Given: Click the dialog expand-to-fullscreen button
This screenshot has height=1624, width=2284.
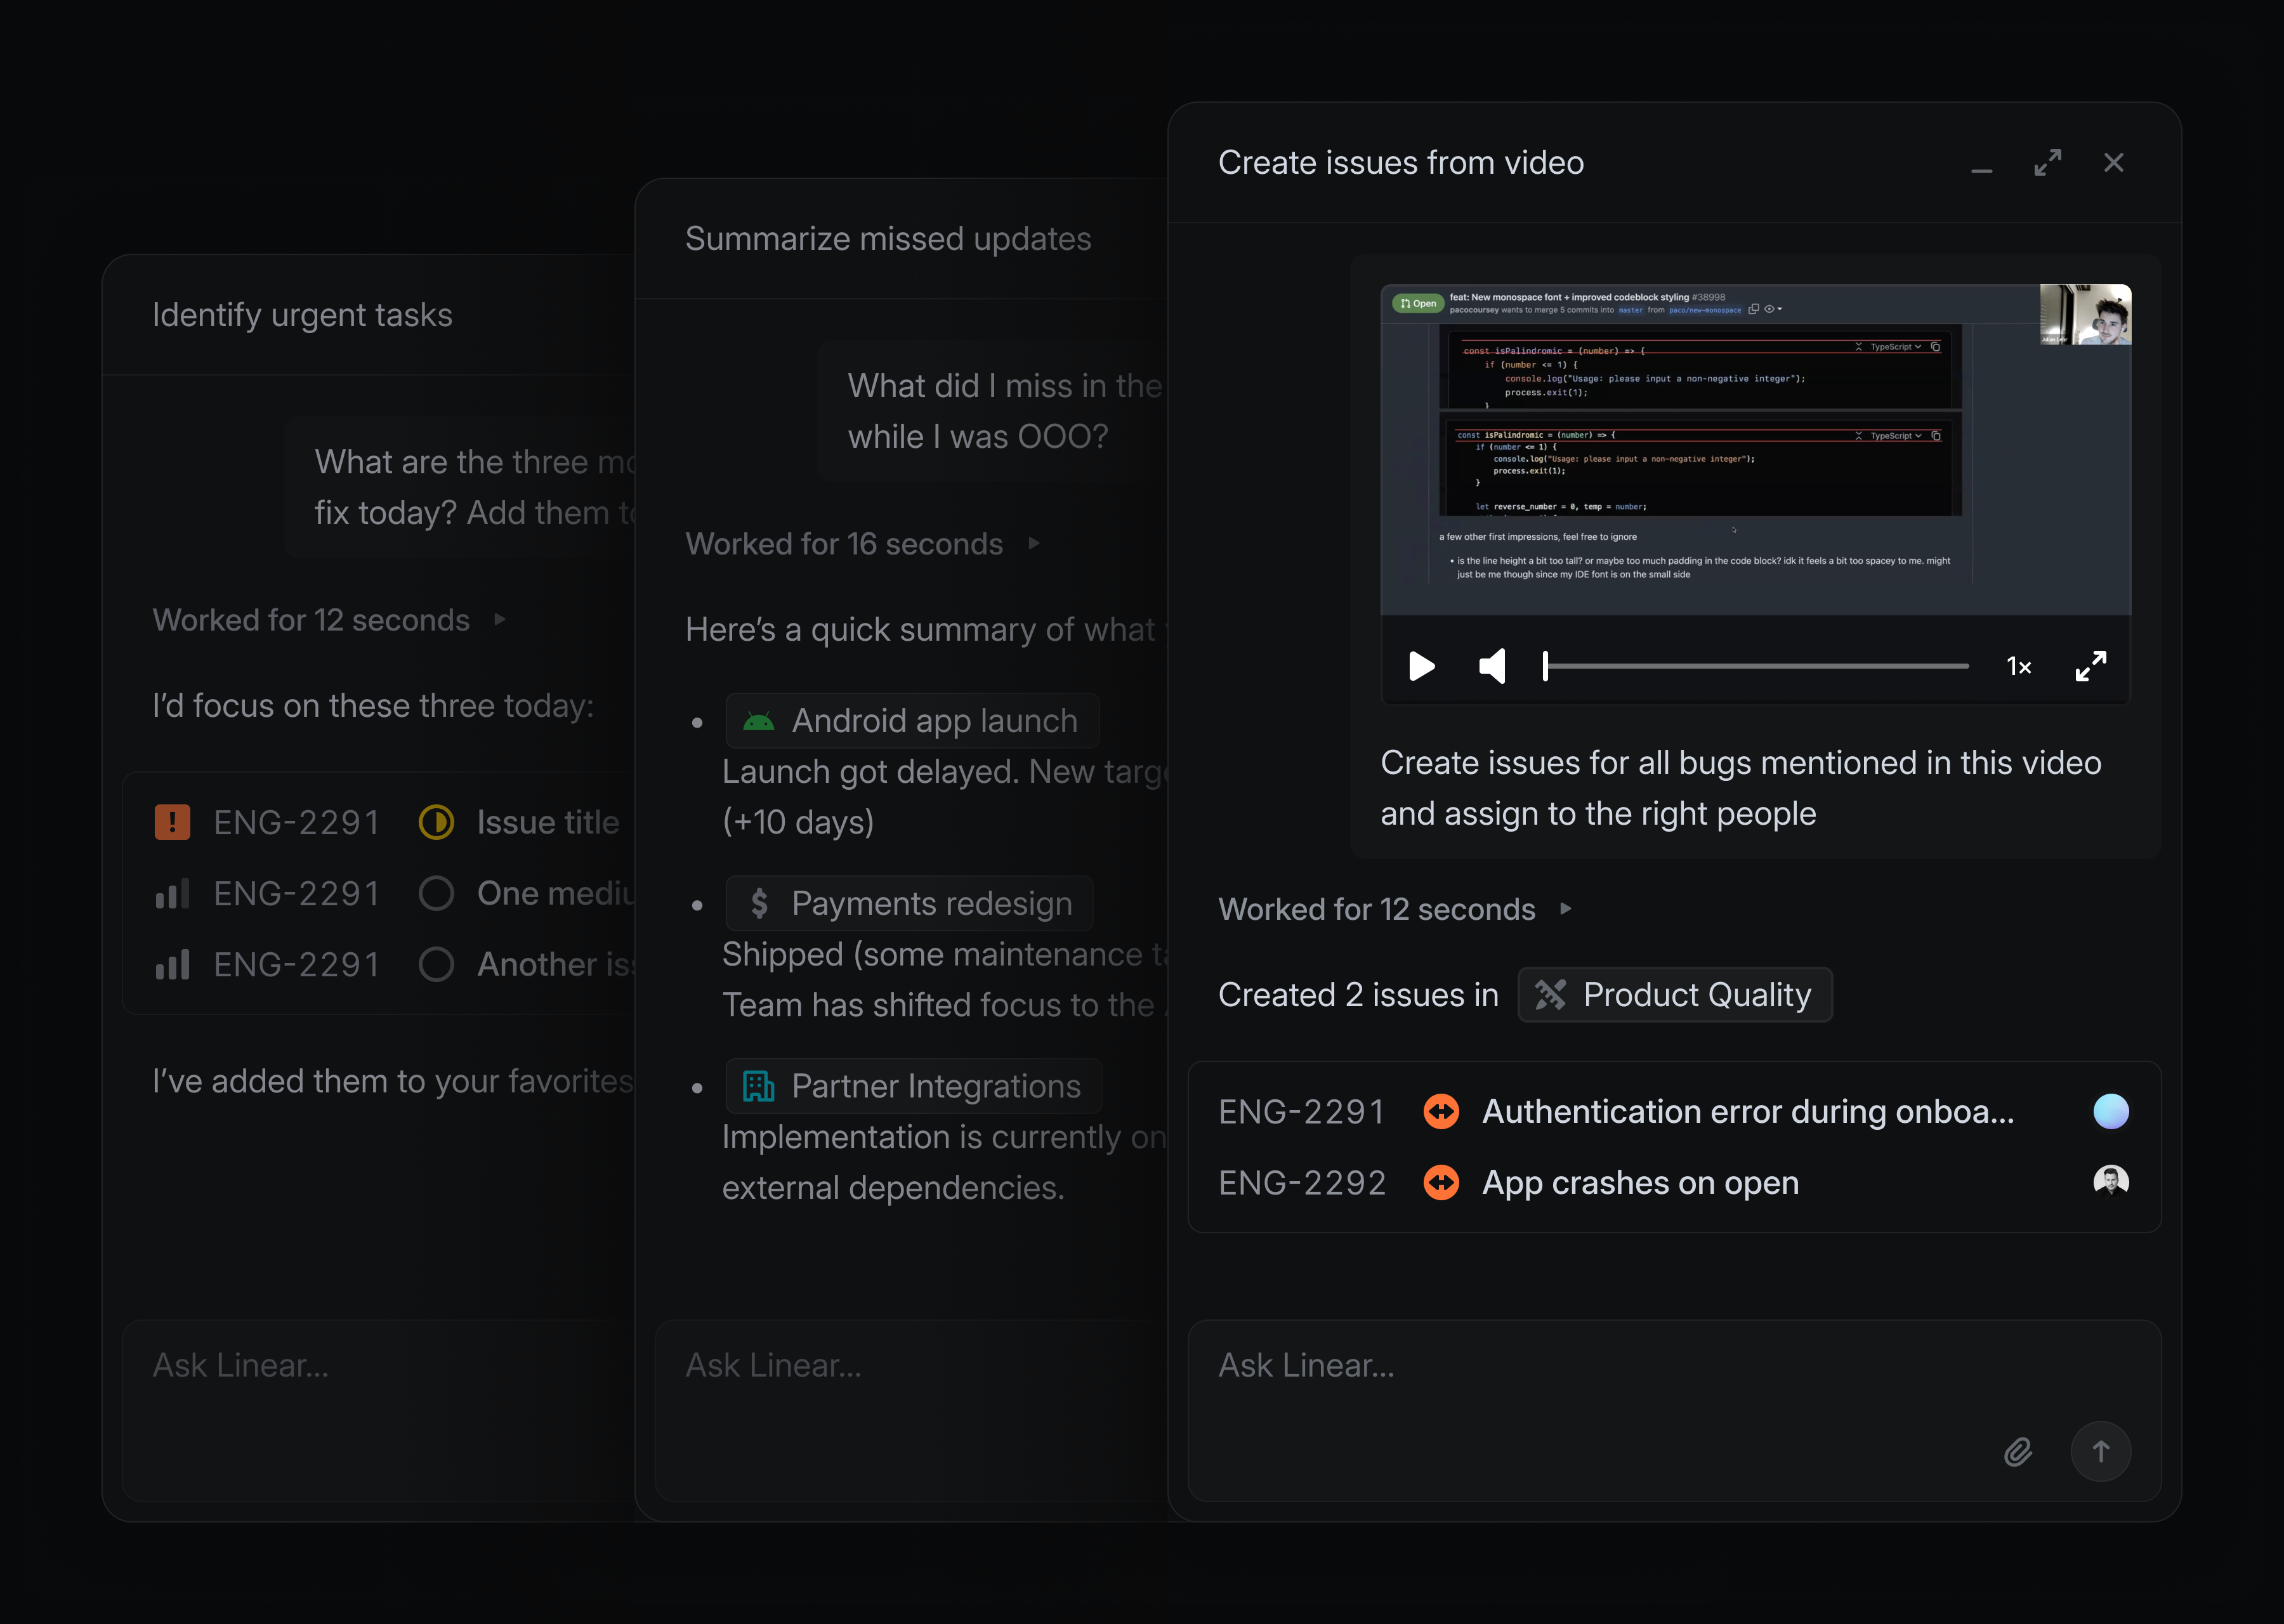Looking at the screenshot, I should [x=2048, y=162].
